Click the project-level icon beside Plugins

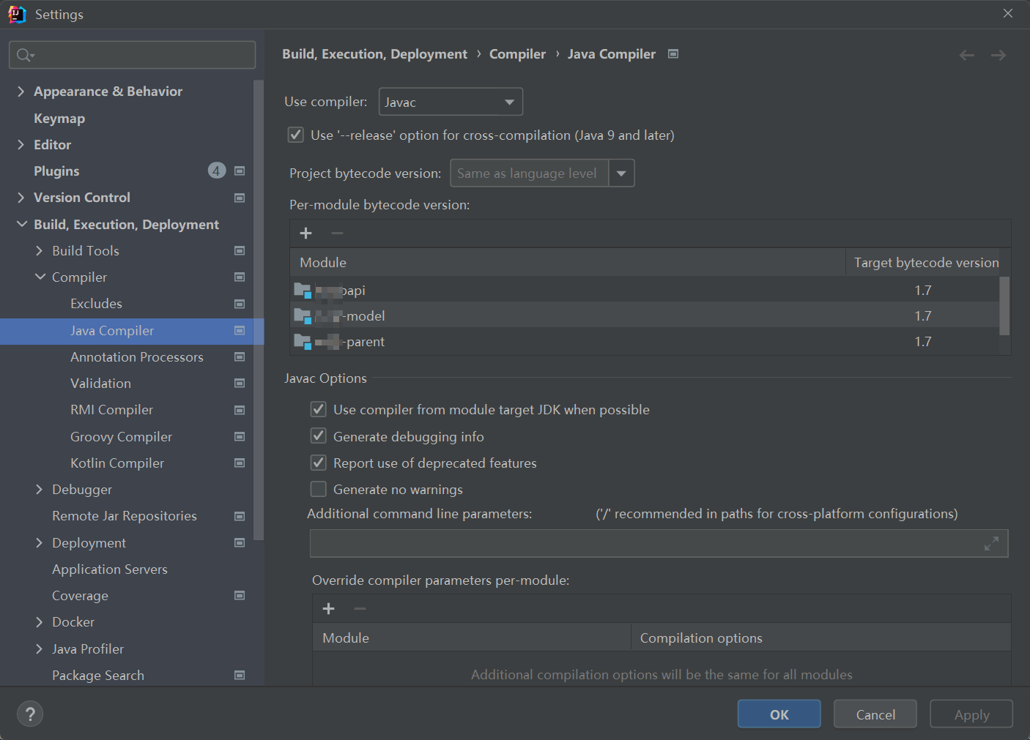tap(240, 171)
